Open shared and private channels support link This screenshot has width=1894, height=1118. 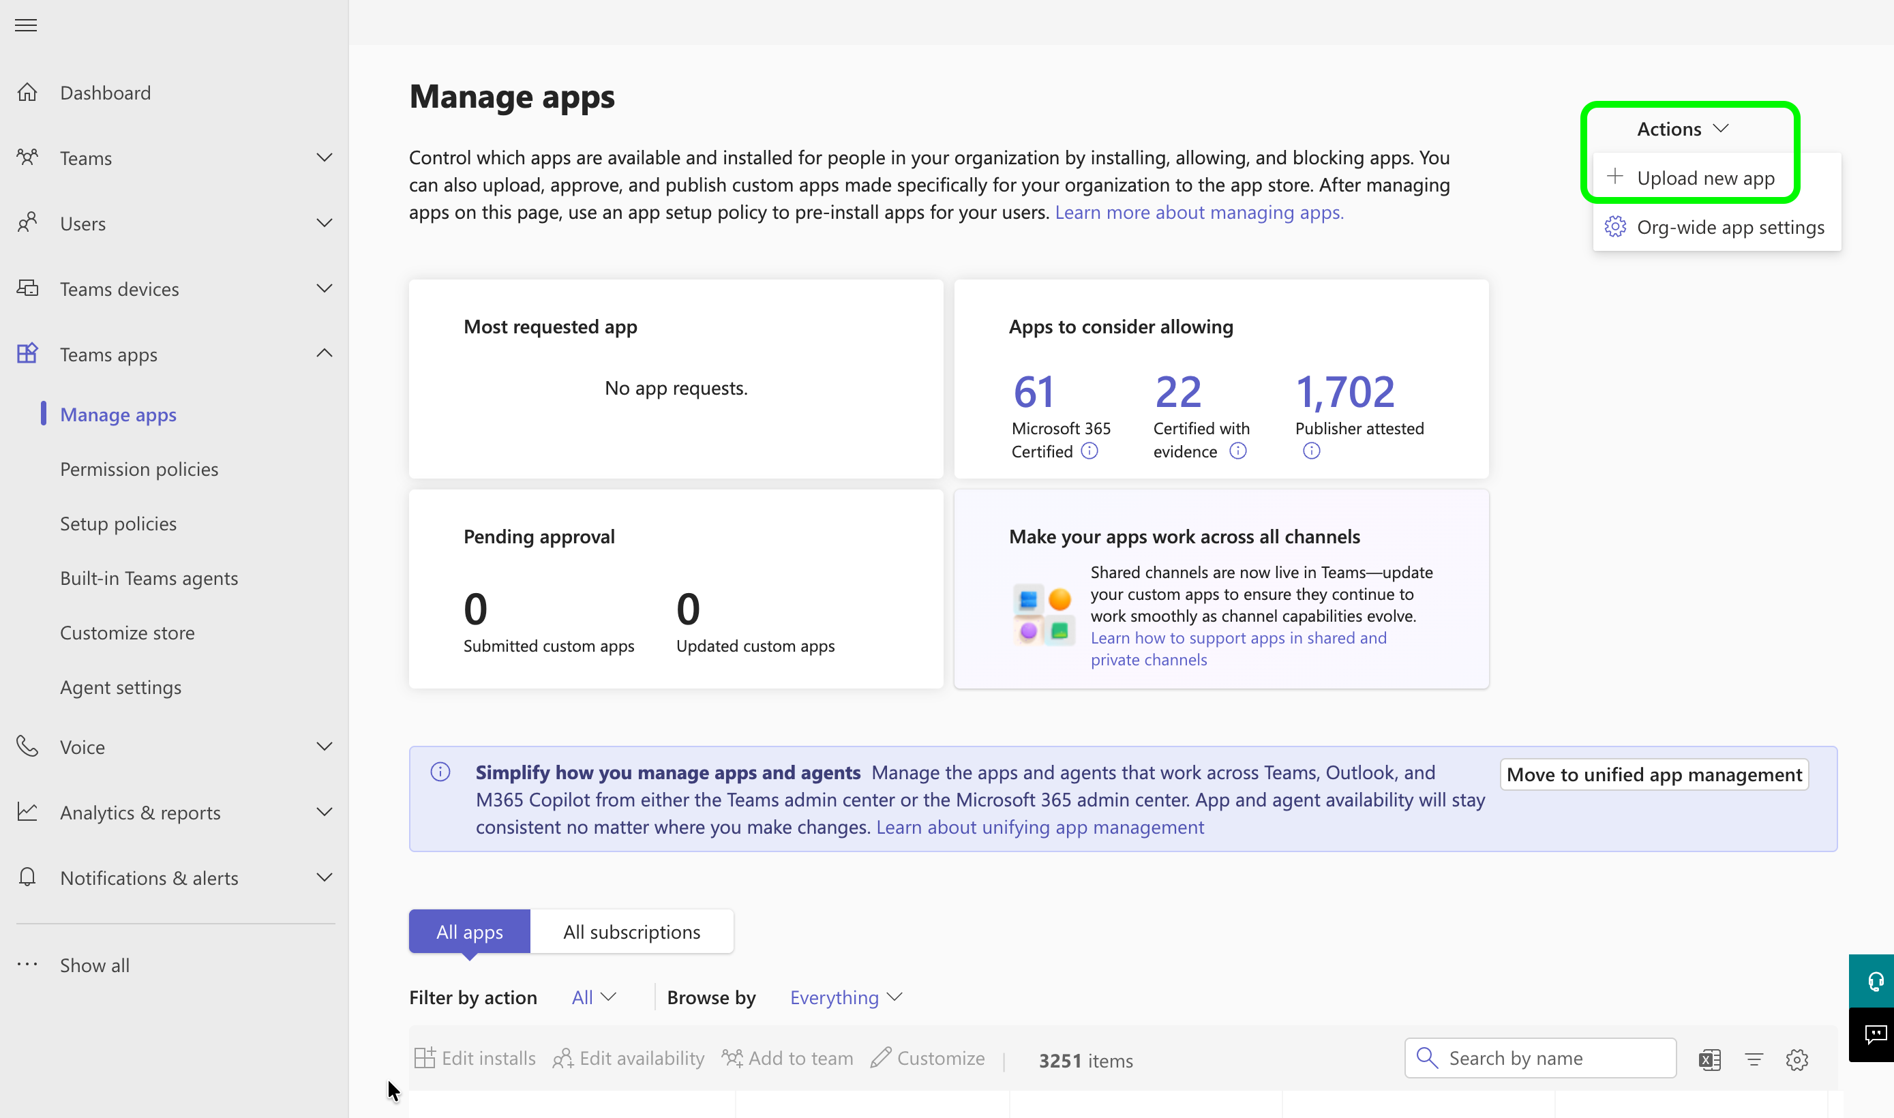tap(1239, 648)
